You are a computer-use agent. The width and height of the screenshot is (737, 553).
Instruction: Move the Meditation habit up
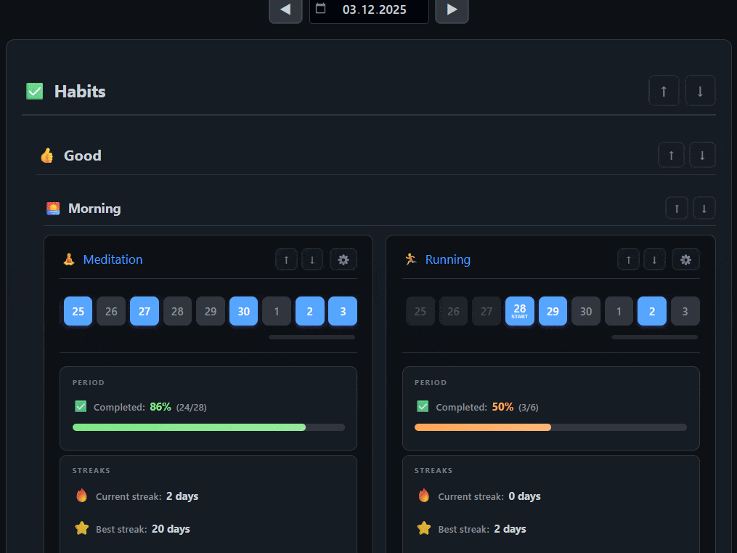tap(286, 259)
